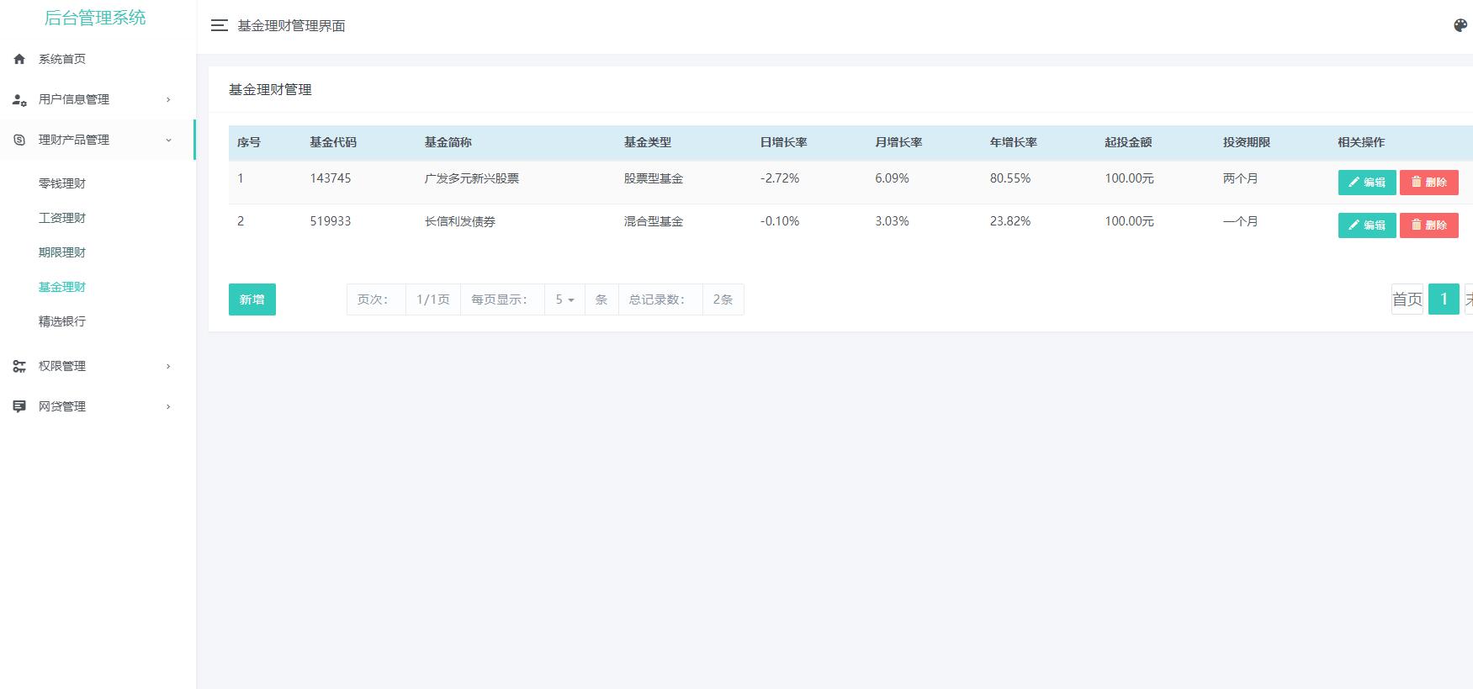Screen dimensions: 1473x689
Task: Click 编辑 button for fund 143745
Action: coord(1367,183)
